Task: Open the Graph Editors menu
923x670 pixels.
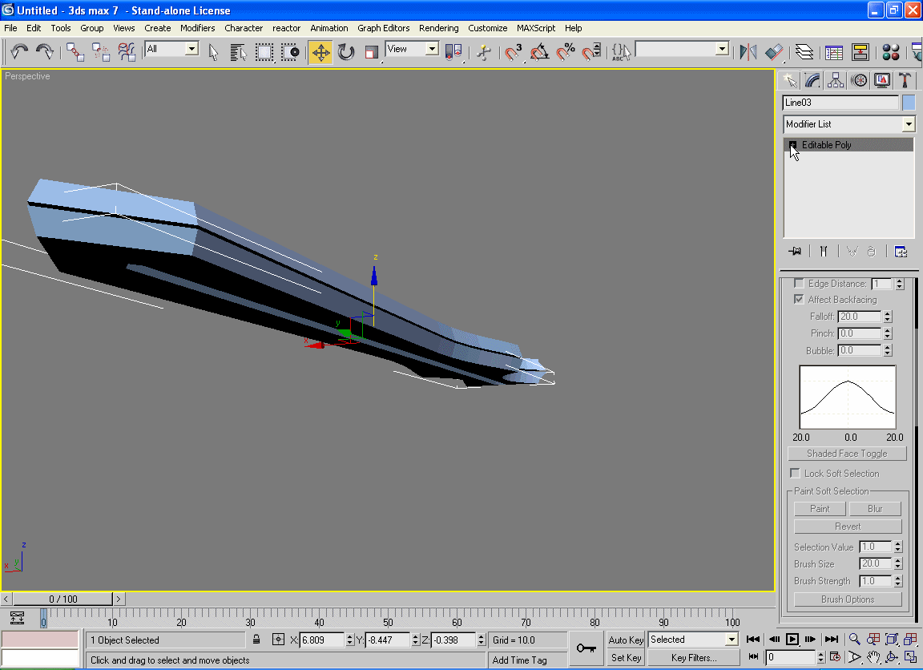Action: pos(383,28)
